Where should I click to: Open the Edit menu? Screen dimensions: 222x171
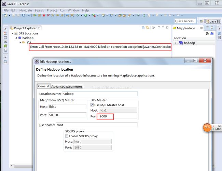(14, 10)
